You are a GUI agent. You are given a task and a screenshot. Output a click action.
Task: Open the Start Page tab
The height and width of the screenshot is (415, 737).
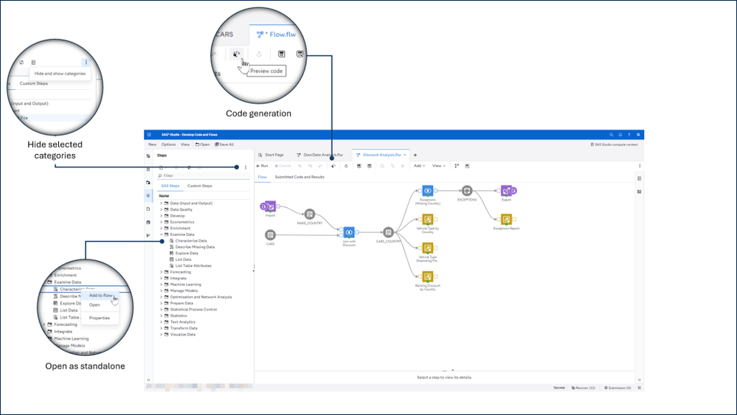click(x=271, y=155)
